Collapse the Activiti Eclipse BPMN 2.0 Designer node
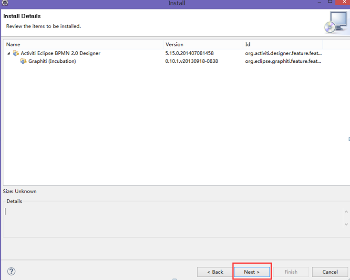Image resolution: width=350 pixels, height=280 pixels. (x=9, y=53)
